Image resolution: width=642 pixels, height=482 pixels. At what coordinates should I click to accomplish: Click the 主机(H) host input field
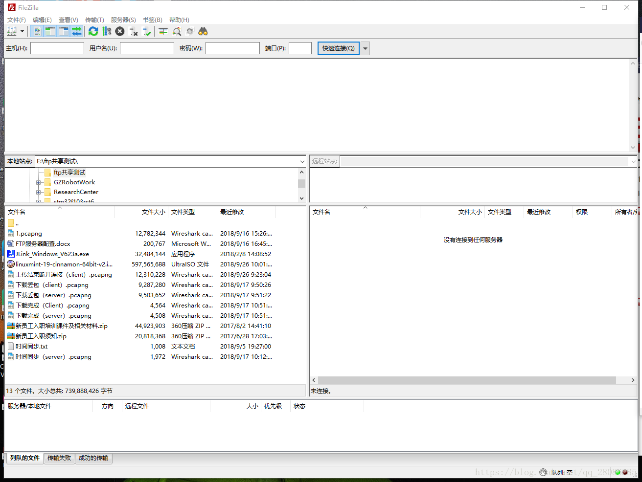(x=57, y=48)
